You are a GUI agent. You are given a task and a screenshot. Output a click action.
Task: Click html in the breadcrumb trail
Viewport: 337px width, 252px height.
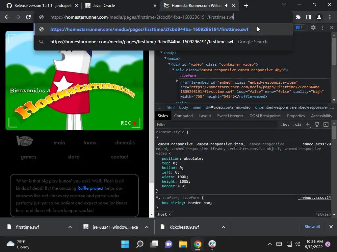pos(170,107)
